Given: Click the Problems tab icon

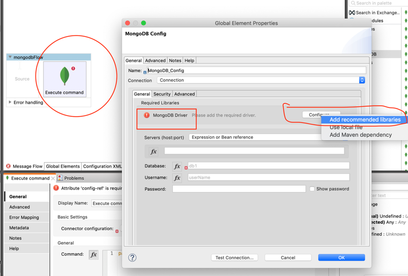Looking at the screenshot, I should point(60,178).
